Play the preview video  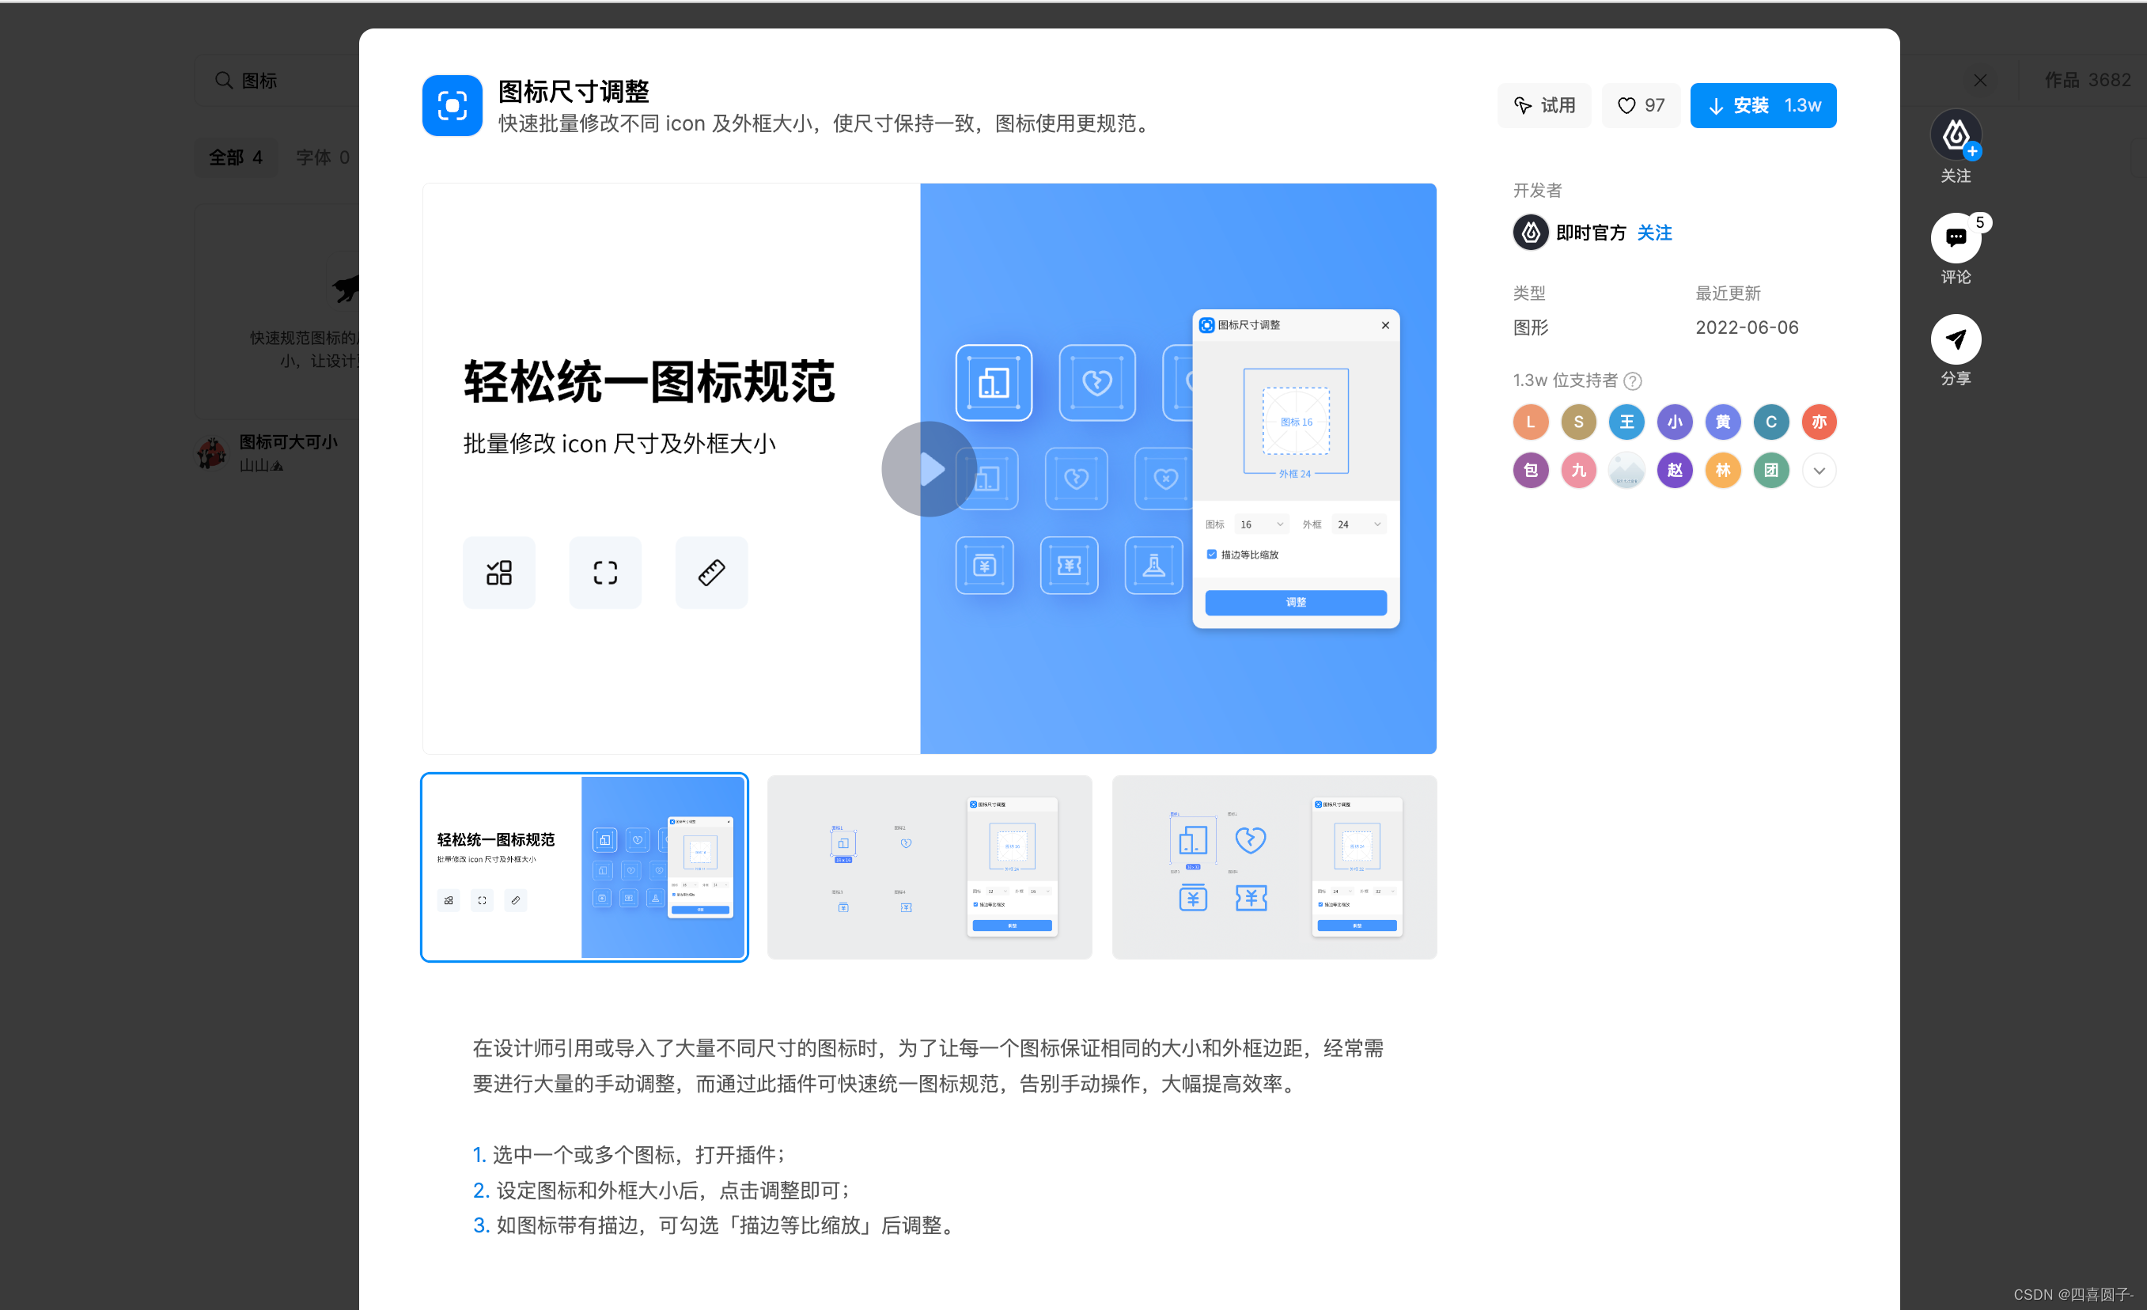[929, 469]
